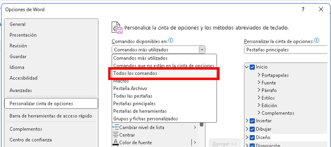
Task: Expand the Fuente group chevron
Action: pyautogui.click(x=259, y=83)
